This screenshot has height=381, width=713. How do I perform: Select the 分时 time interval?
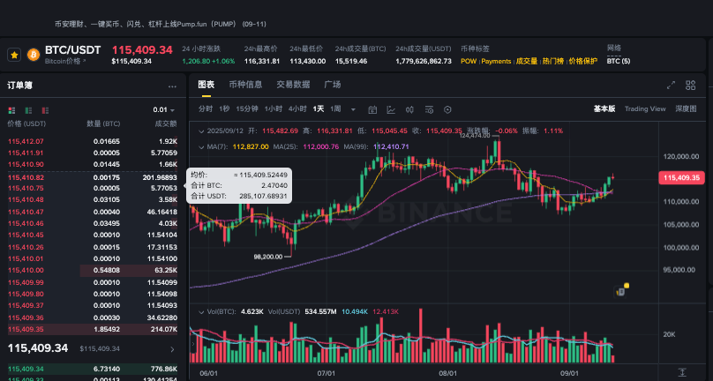click(x=206, y=109)
